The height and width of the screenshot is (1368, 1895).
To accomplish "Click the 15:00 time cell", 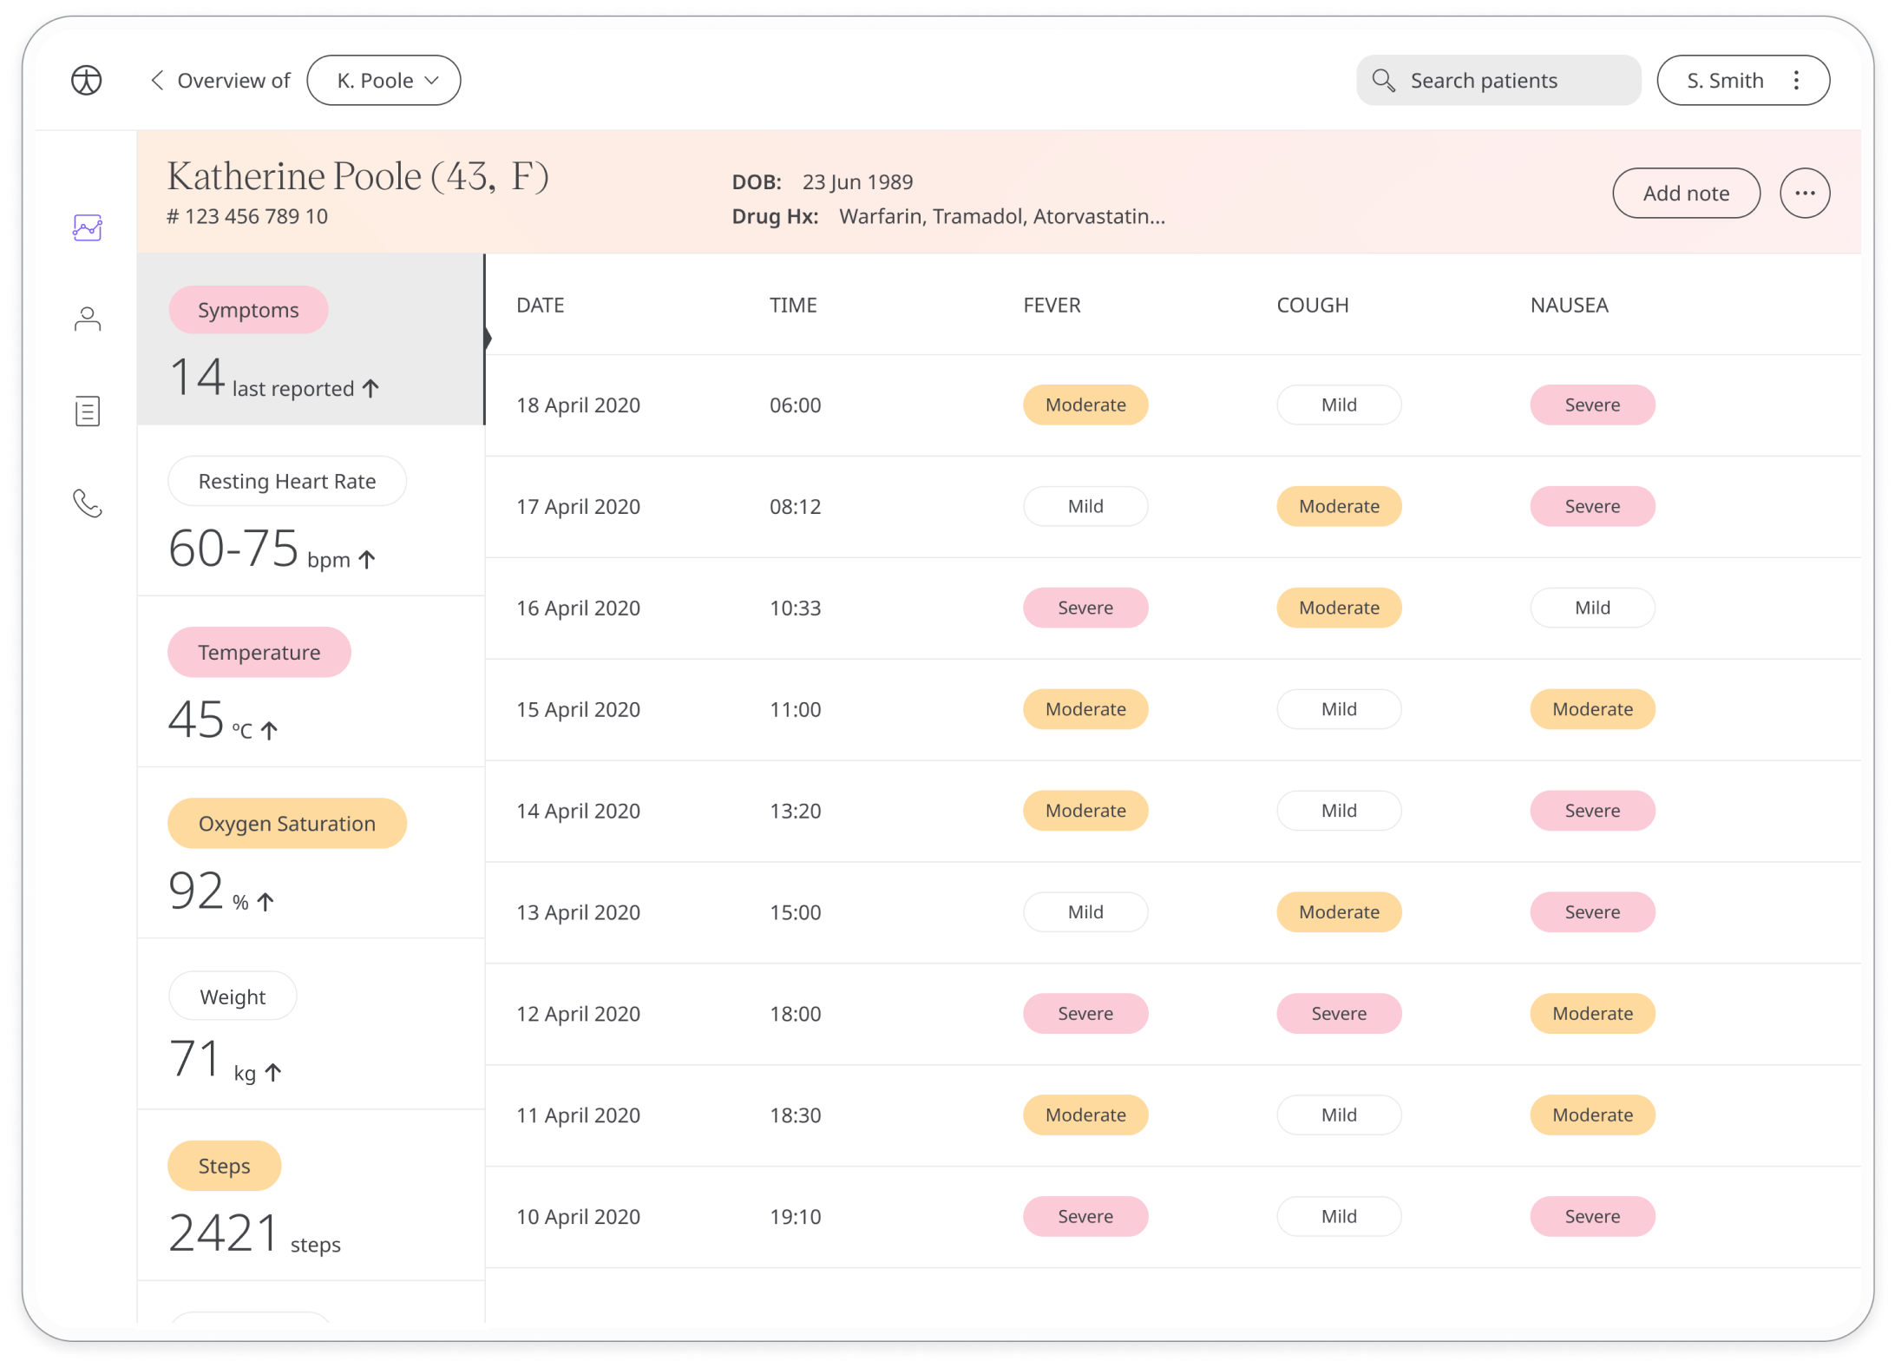I will [x=796, y=912].
